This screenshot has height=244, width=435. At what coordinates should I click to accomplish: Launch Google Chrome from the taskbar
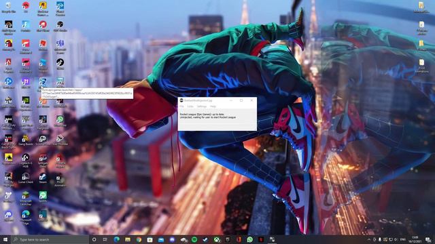[x=139, y=239]
